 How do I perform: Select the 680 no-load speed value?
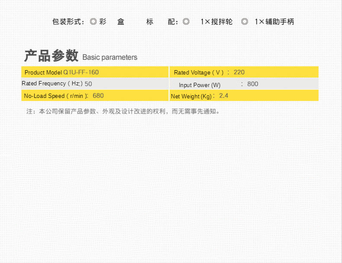point(98,96)
